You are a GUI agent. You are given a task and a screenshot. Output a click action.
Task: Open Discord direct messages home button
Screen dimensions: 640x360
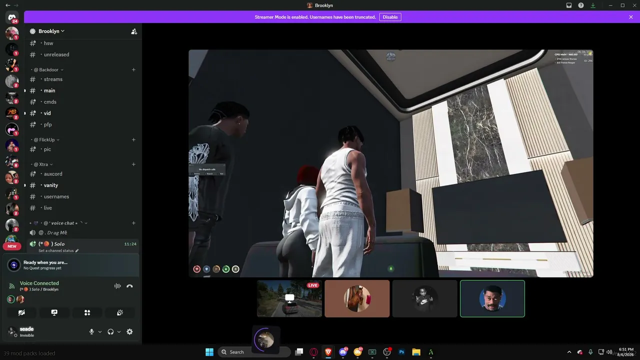[12, 17]
